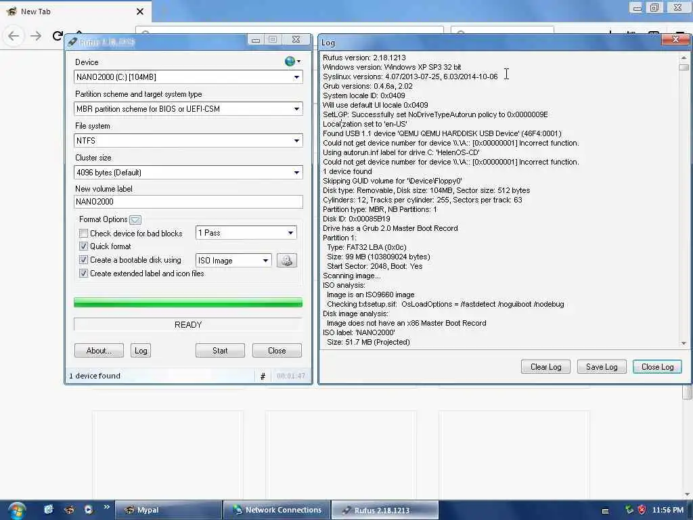Click the Close button in Rufus
Viewport: 693px width, 520px height.
(277, 351)
